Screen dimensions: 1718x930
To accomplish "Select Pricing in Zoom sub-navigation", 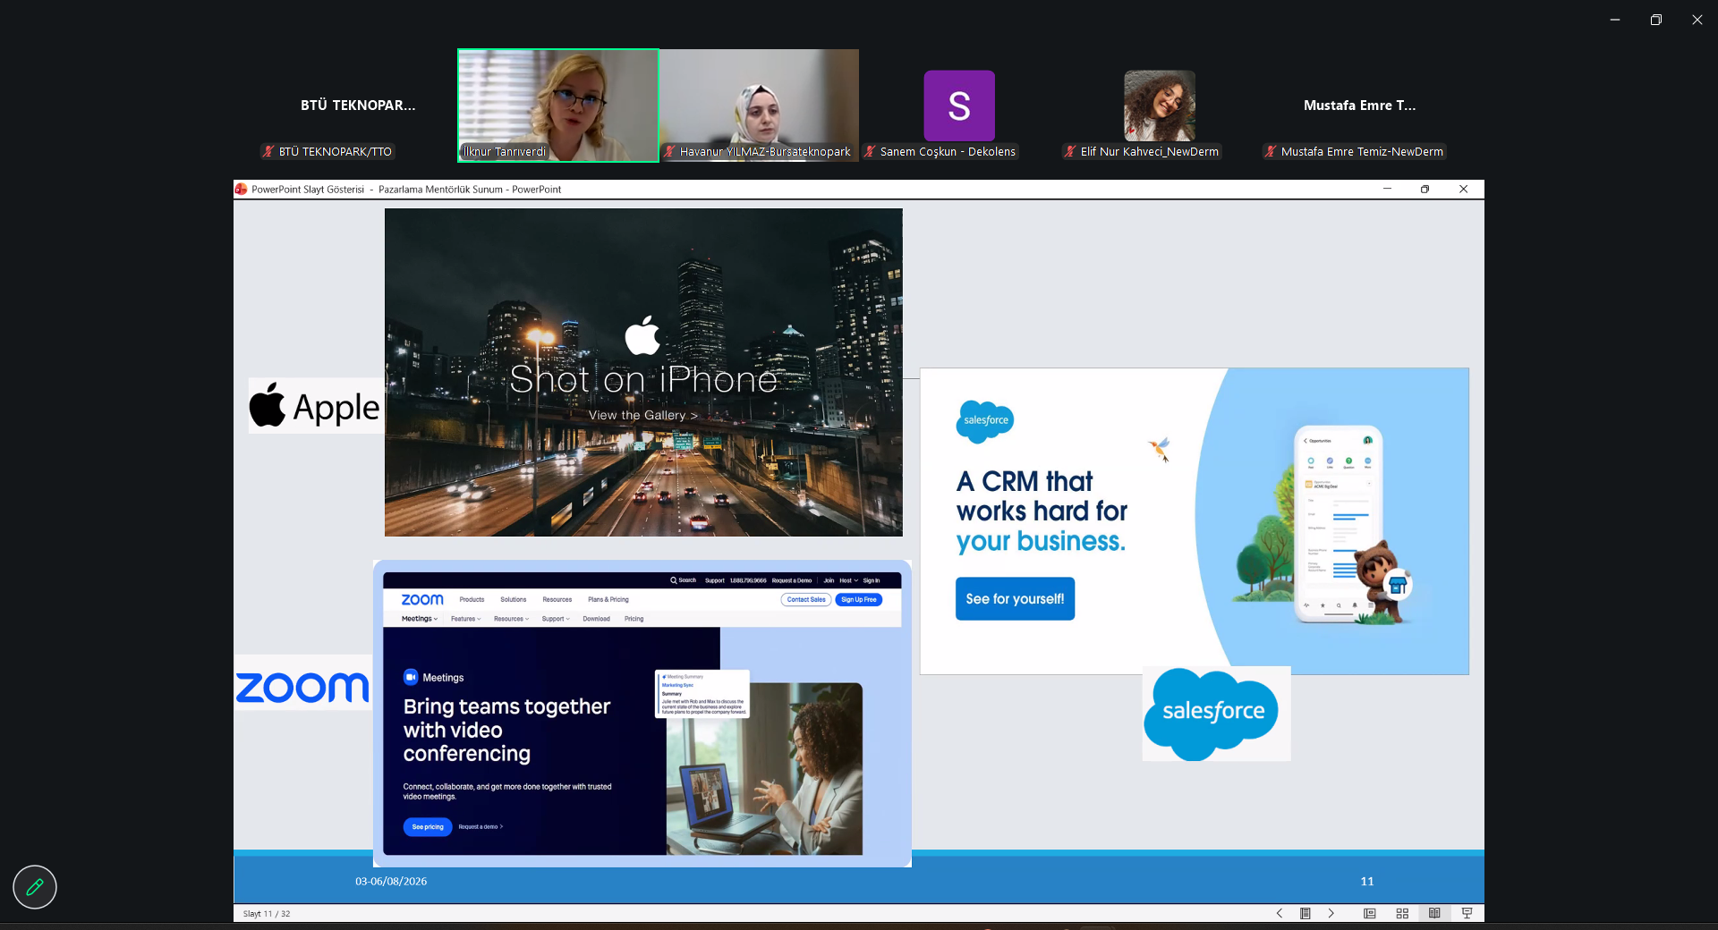I will click(x=634, y=619).
